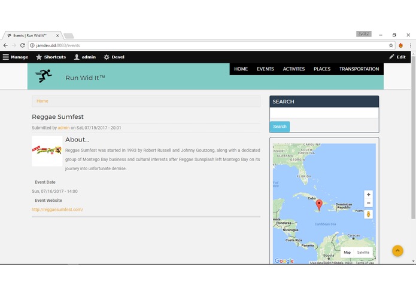Close the Events browser tab
This screenshot has width=416, height=295.
[x=57, y=35]
